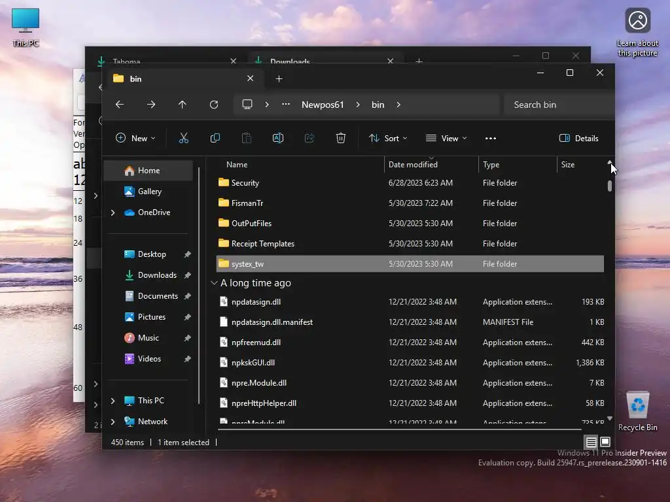Go back with the left arrow
The image size is (670, 502).
(x=120, y=105)
